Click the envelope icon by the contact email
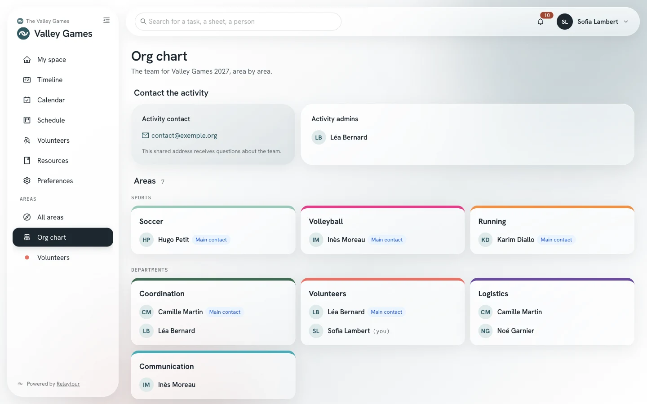Screen dimensions: 647x404 click(x=145, y=136)
